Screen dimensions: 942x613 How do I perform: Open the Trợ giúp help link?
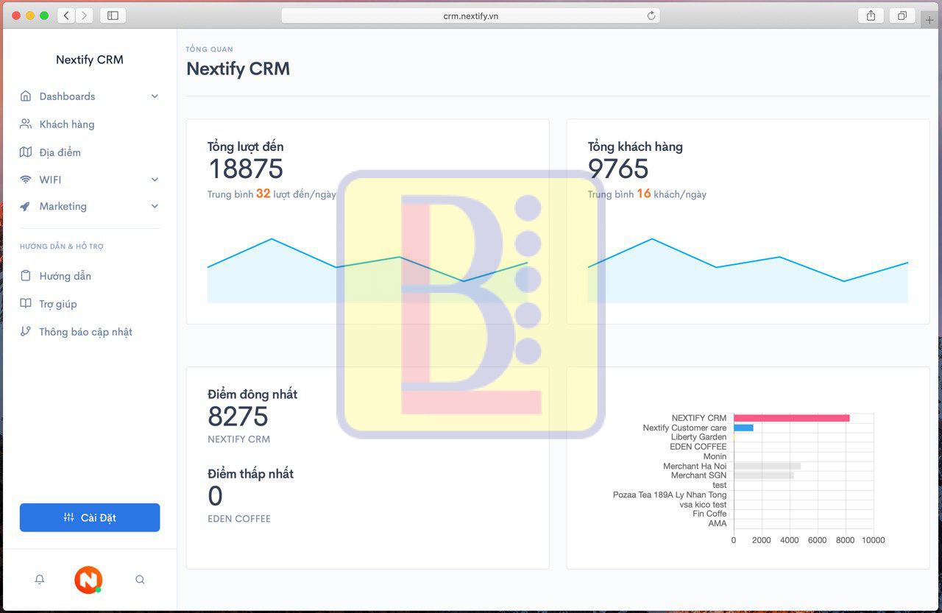(57, 304)
